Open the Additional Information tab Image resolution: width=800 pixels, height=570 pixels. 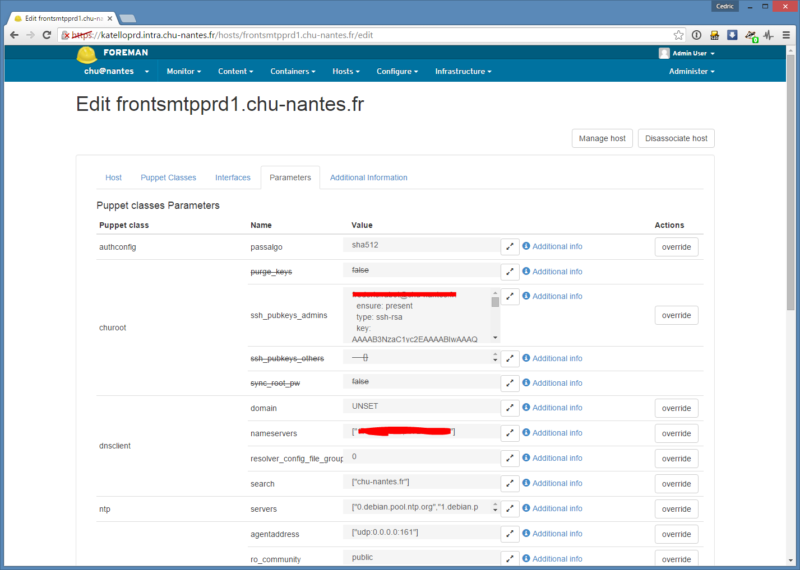click(x=368, y=177)
